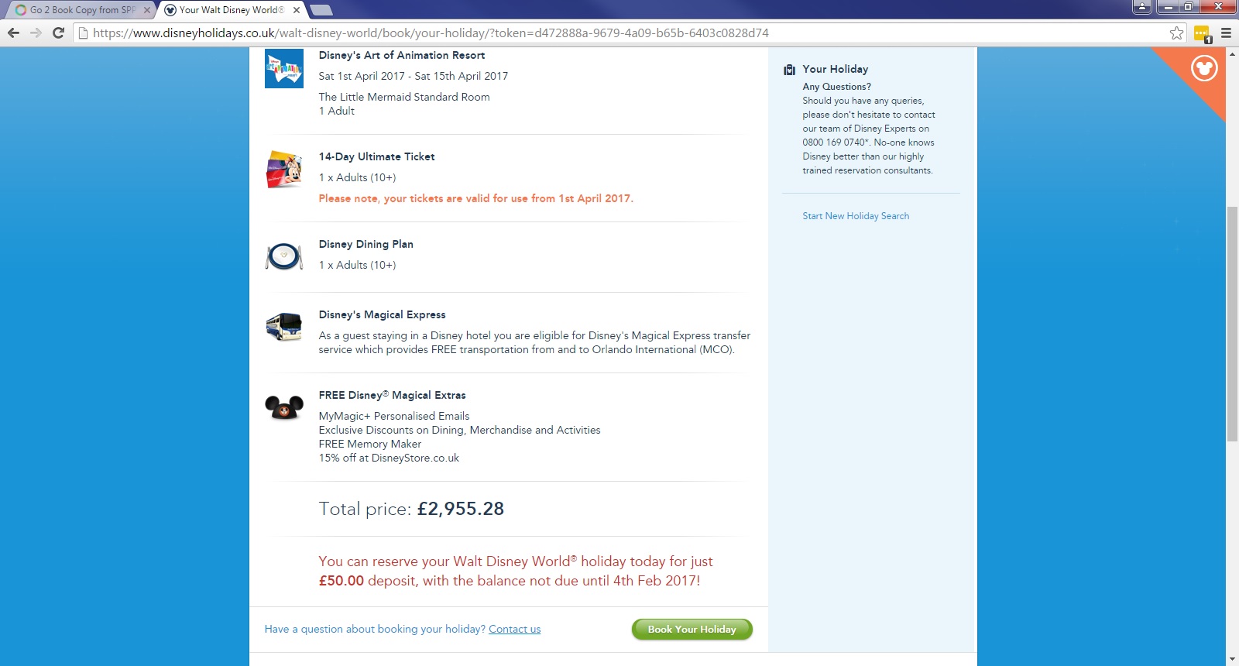The width and height of the screenshot is (1239, 666).
Task: Click the 14-Day Ultimate Ticket image
Action: click(284, 170)
